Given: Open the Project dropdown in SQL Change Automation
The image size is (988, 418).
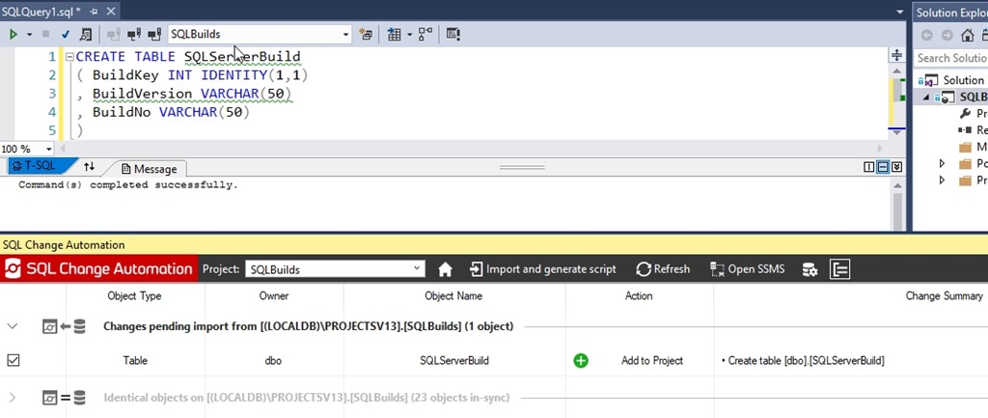Looking at the screenshot, I should click(417, 268).
